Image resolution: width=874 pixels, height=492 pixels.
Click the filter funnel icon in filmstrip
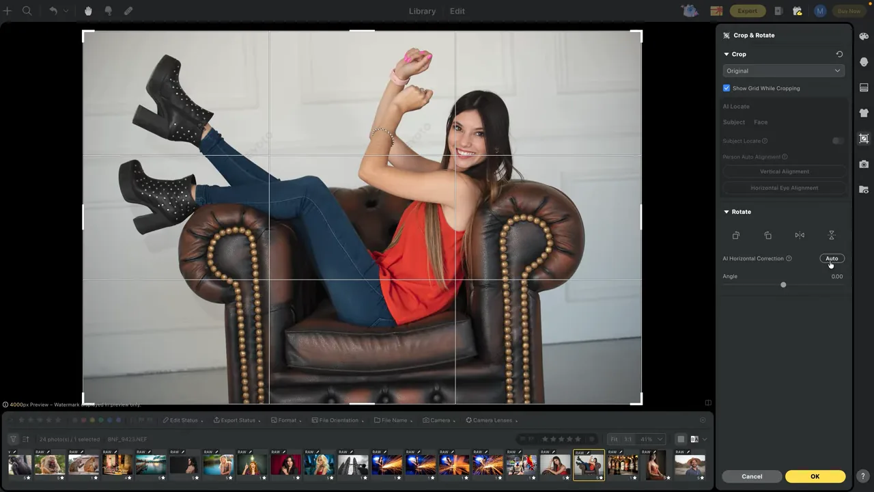click(x=13, y=439)
